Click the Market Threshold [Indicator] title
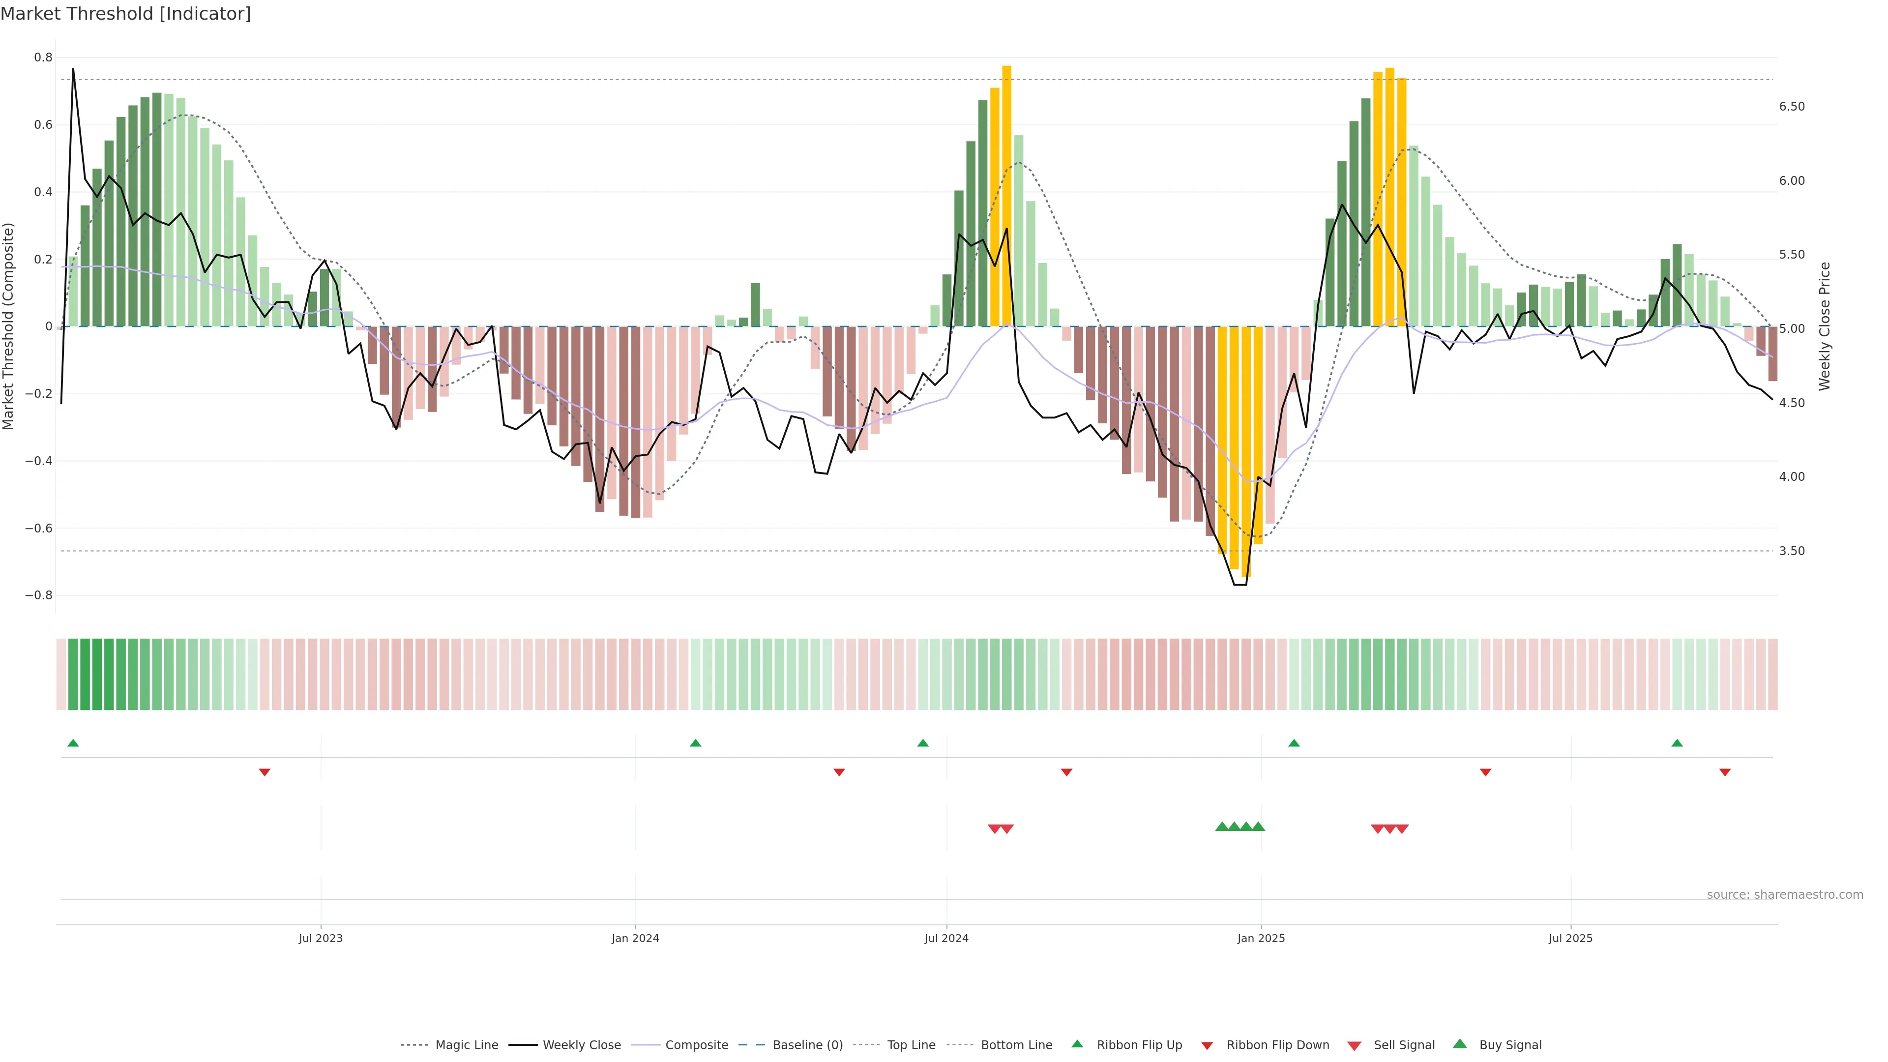Image resolution: width=1888 pixels, height=1062 pixels. (x=125, y=14)
